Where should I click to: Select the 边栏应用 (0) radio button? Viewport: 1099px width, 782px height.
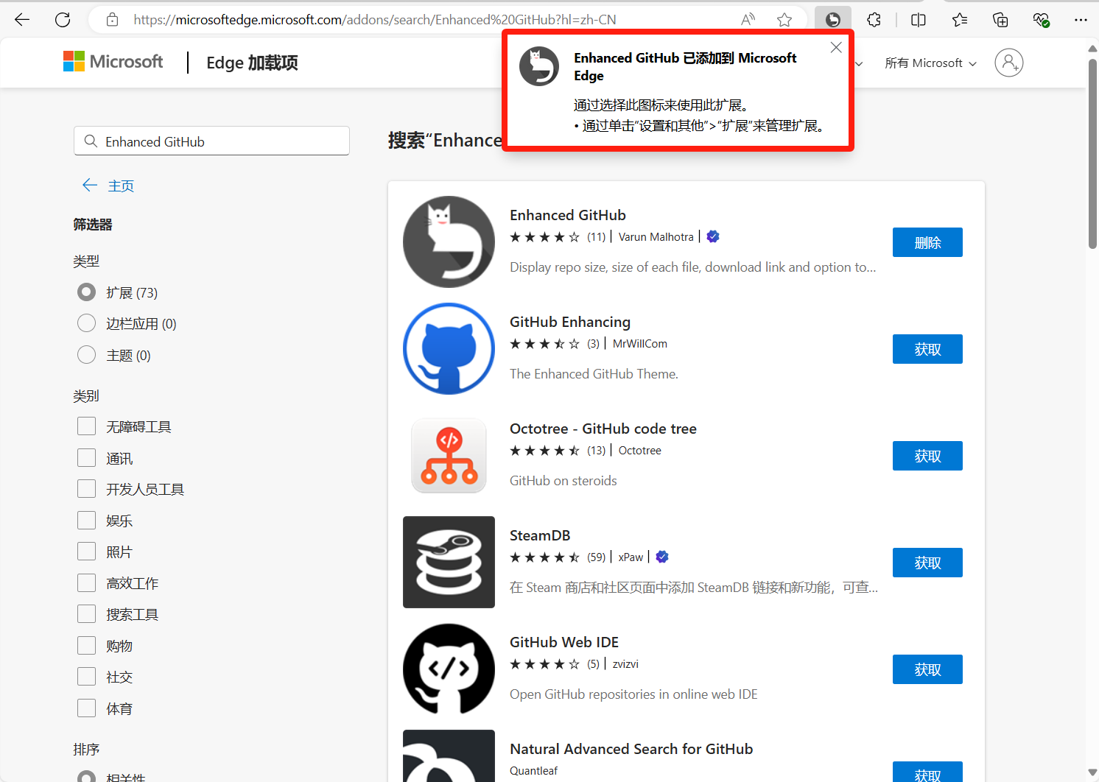point(87,323)
